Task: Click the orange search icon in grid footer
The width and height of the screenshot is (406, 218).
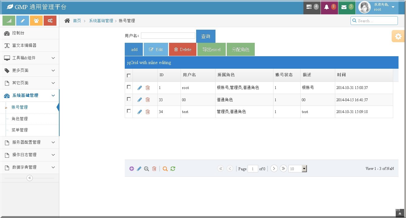Action: (165, 169)
